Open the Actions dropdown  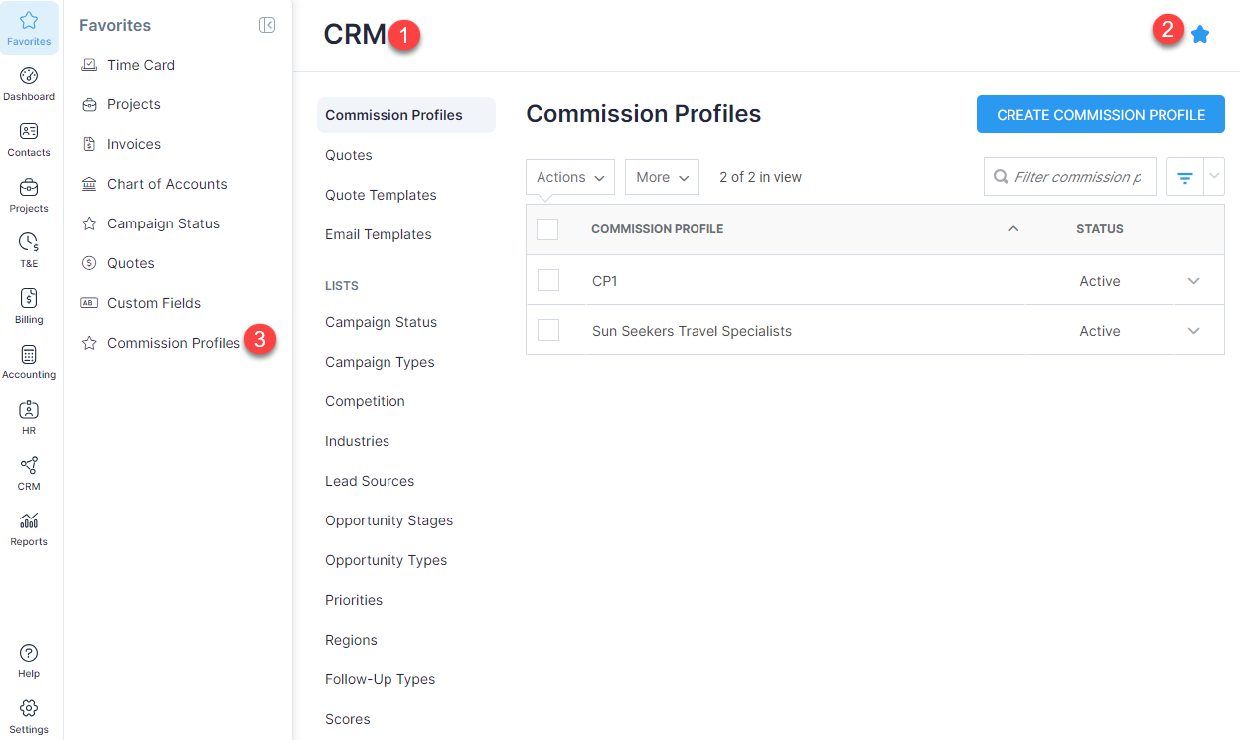point(570,177)
